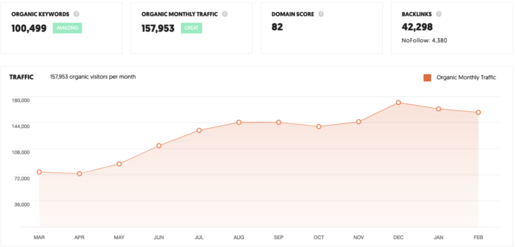Select the SEP data point on chart
This screenshot has height=247, width=515.
click(x=278, y=122)
